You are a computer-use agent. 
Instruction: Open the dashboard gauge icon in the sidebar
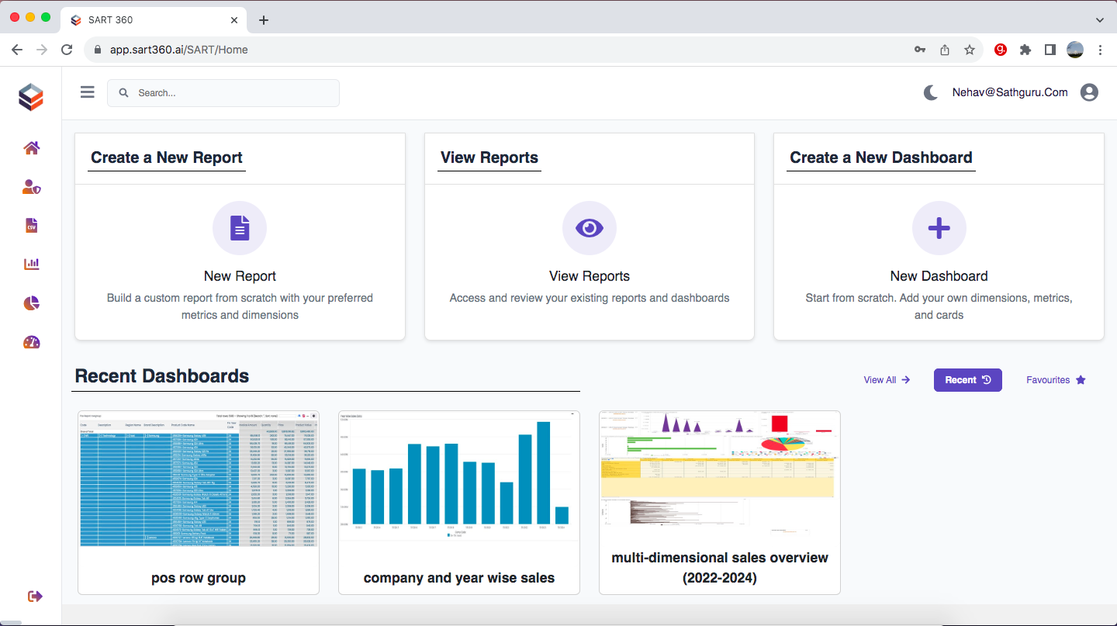pos(31,342)
